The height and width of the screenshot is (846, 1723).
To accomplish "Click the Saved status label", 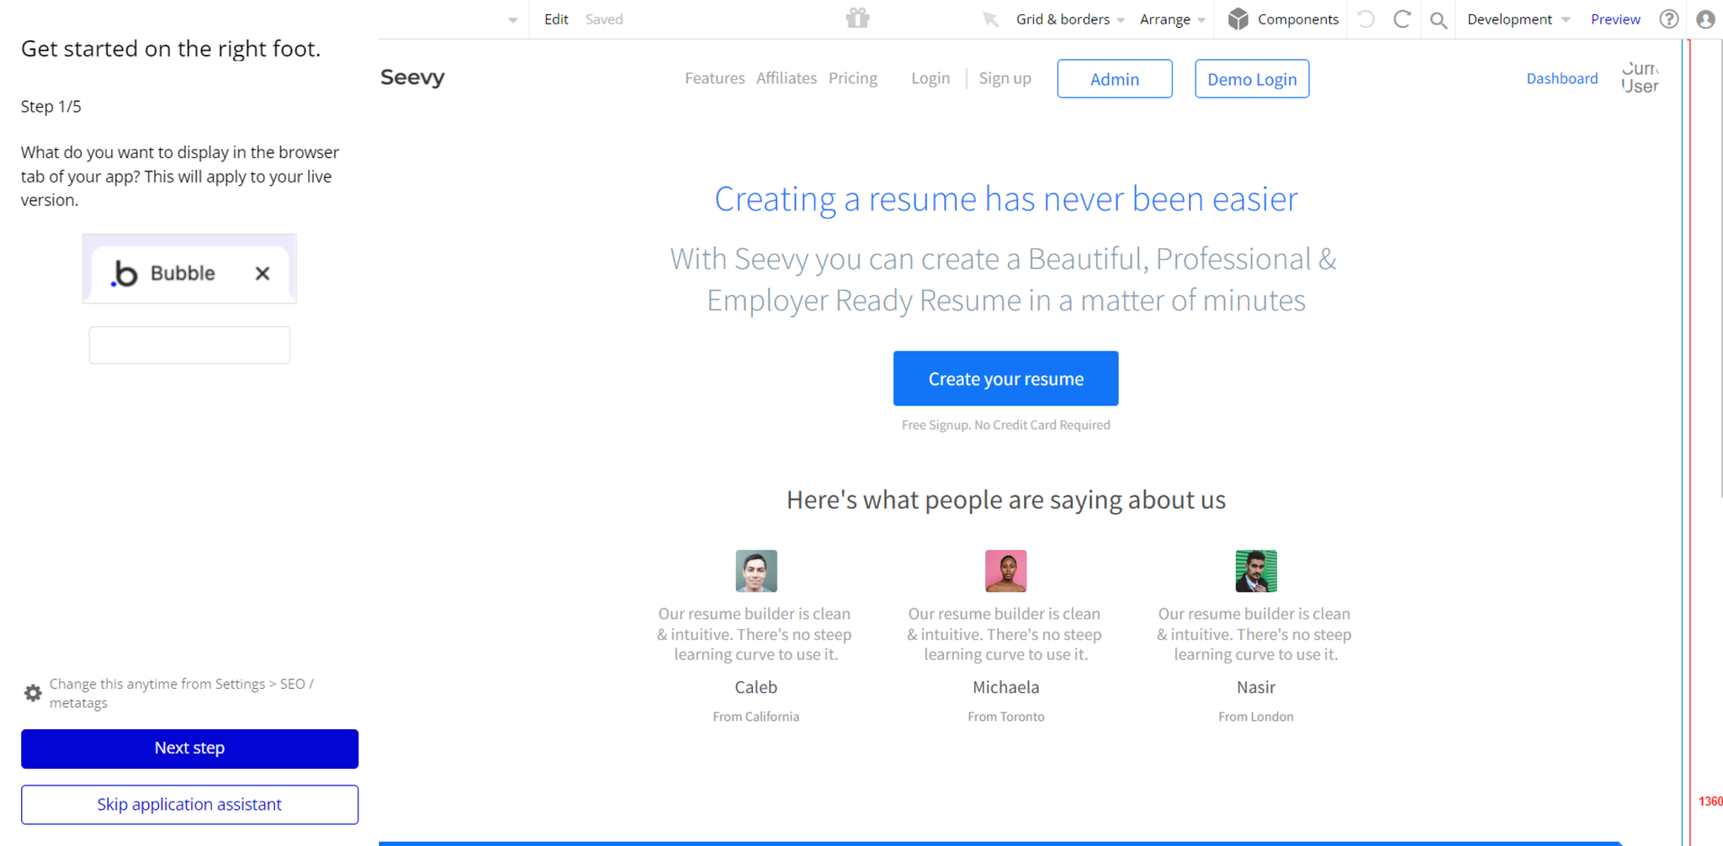I will pyautogui.click(x=604, y=19).
